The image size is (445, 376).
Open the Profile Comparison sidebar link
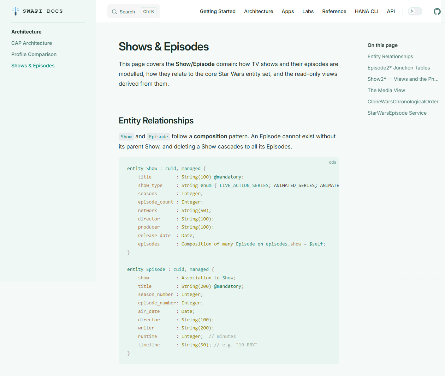coord(34,54)
